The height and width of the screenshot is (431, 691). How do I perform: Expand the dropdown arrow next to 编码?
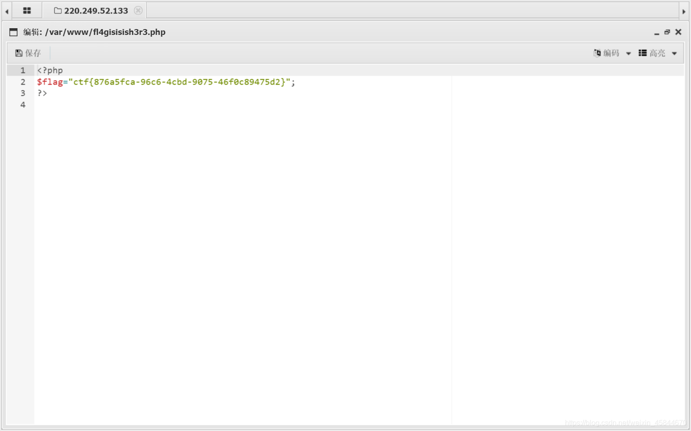pos(628,53)
